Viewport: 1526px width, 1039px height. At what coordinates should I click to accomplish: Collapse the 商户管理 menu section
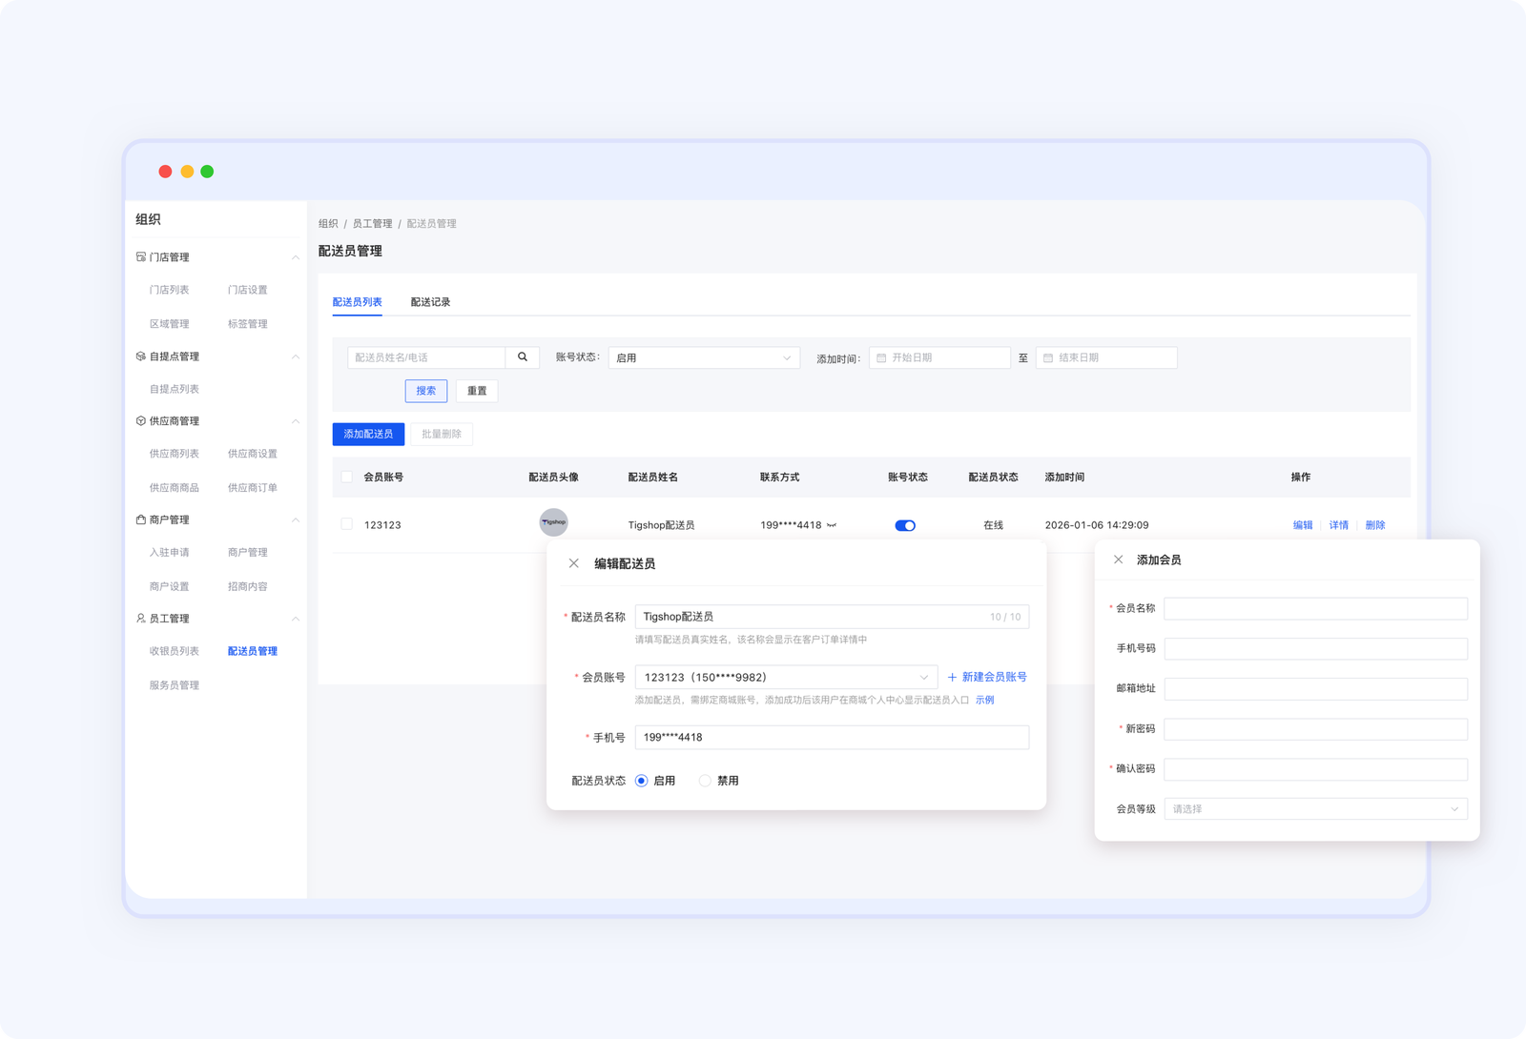[296, 520]
